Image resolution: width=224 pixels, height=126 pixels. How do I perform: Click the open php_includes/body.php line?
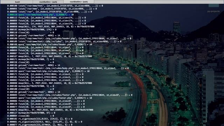pyautogui.click(x=48, y=71)
